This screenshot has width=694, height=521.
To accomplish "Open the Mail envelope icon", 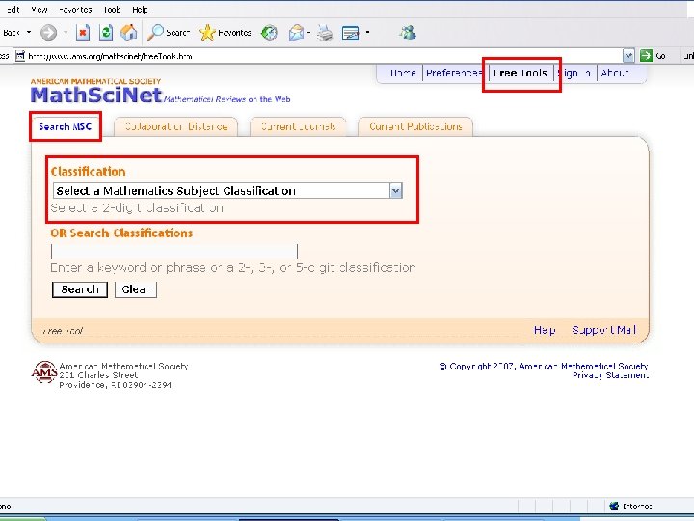I will click(x=296, y=33).
